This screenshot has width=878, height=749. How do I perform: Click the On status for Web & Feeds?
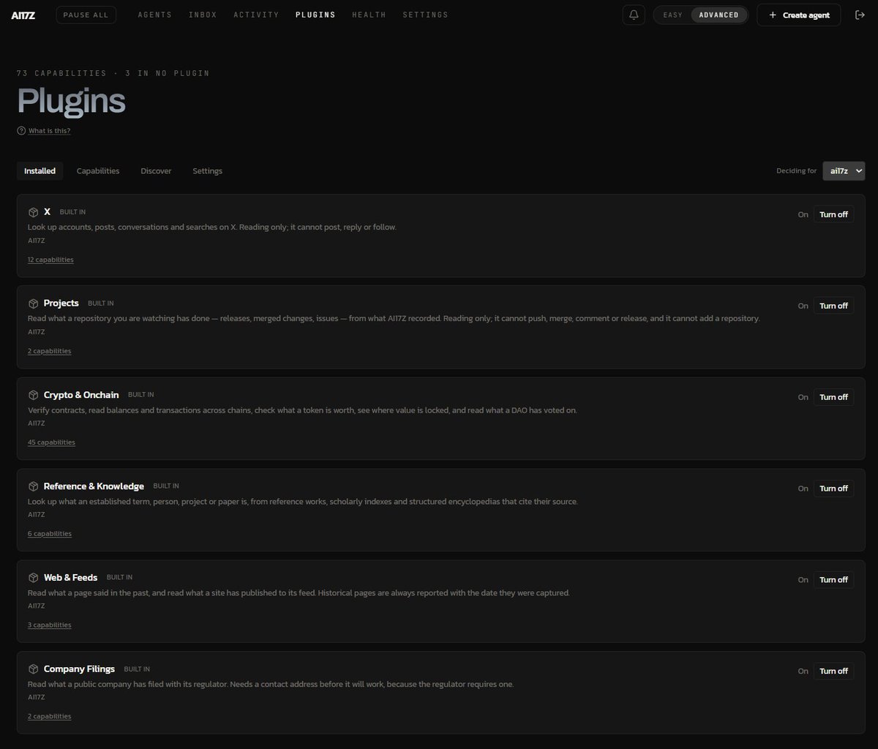click(x=803, y=580)
